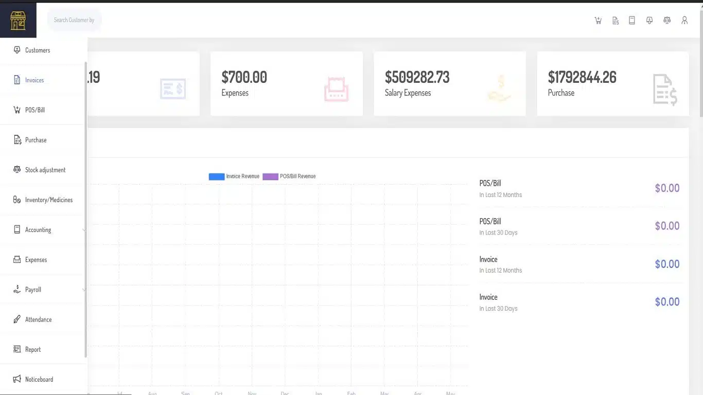Screen dimensions: 703x395
Task: Open purchase invoice icon in top bar
Action: pos(616,21)
